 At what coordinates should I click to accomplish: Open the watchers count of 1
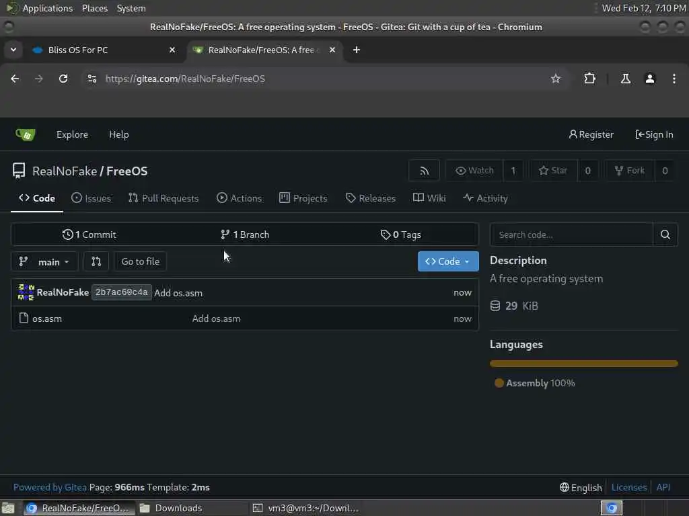point(513,171)
